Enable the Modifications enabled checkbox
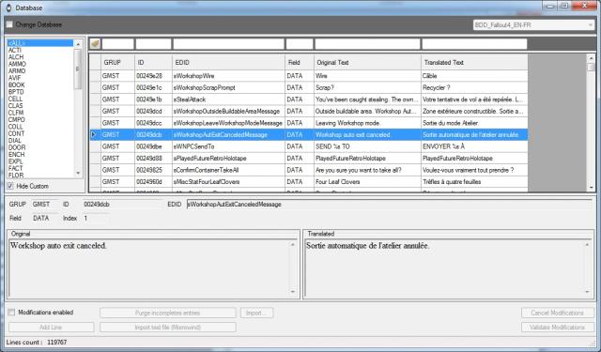Viewport: 601px width, 352px height. click(11, 313)
